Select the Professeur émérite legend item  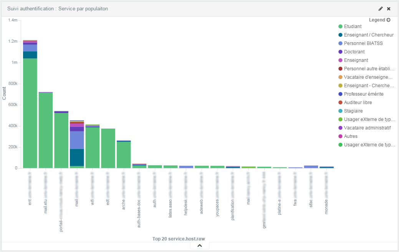[364, 94]
